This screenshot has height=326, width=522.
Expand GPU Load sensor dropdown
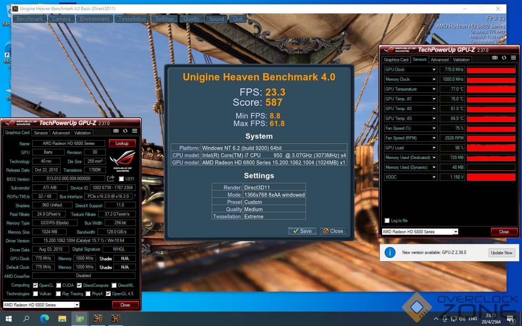(x=434, y=148)
